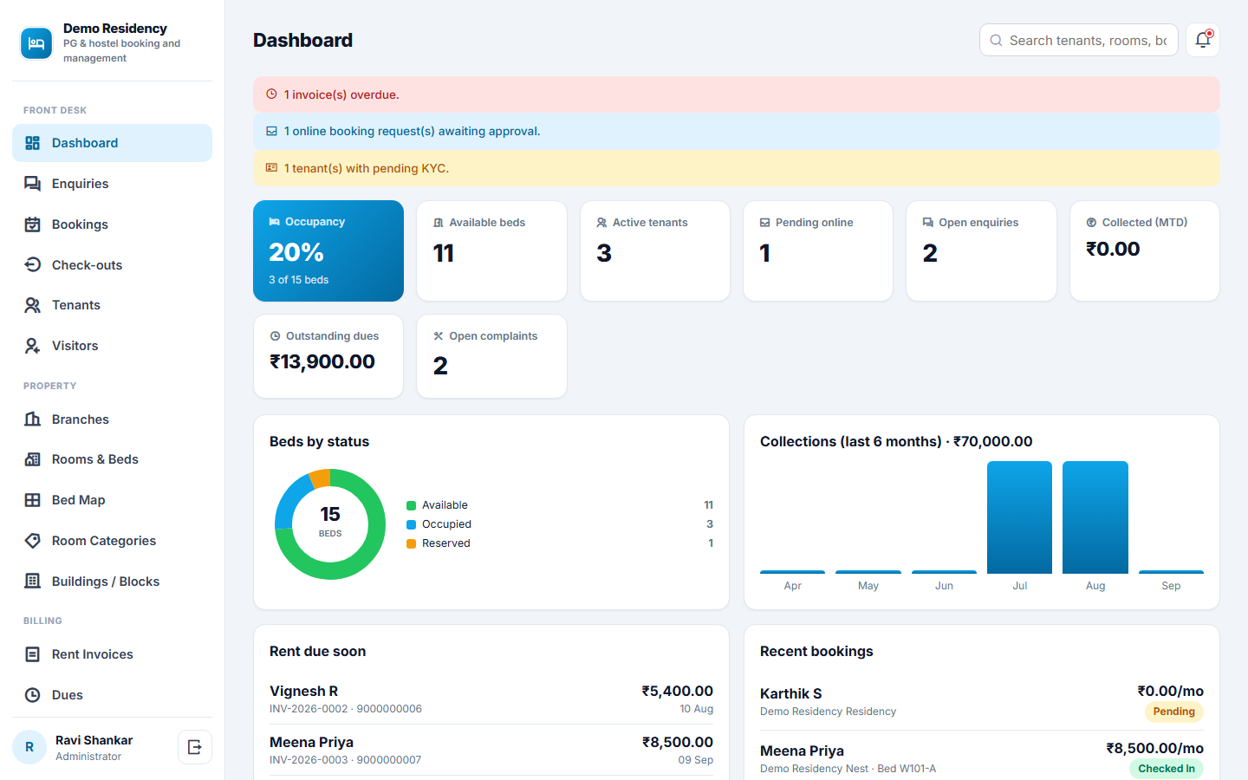Click the Pending status badge
This screenshot has width=1248, height=780.
[x=1174, y=712]
